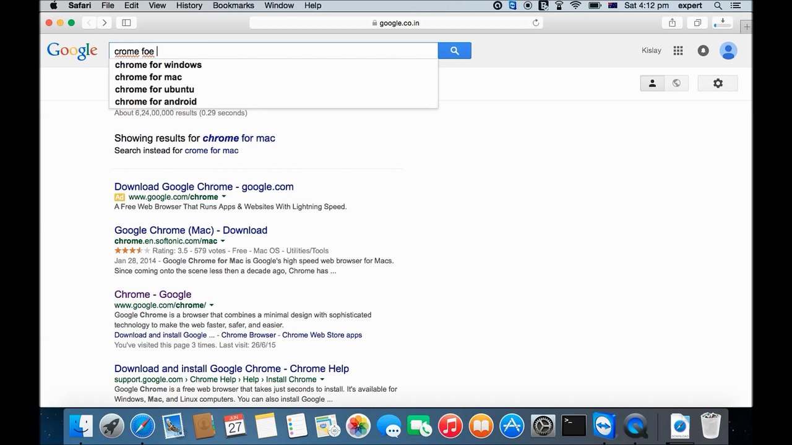Click the blue Google search magnifier button
Viewport: 792px width, 445px height.
(454, 51)
